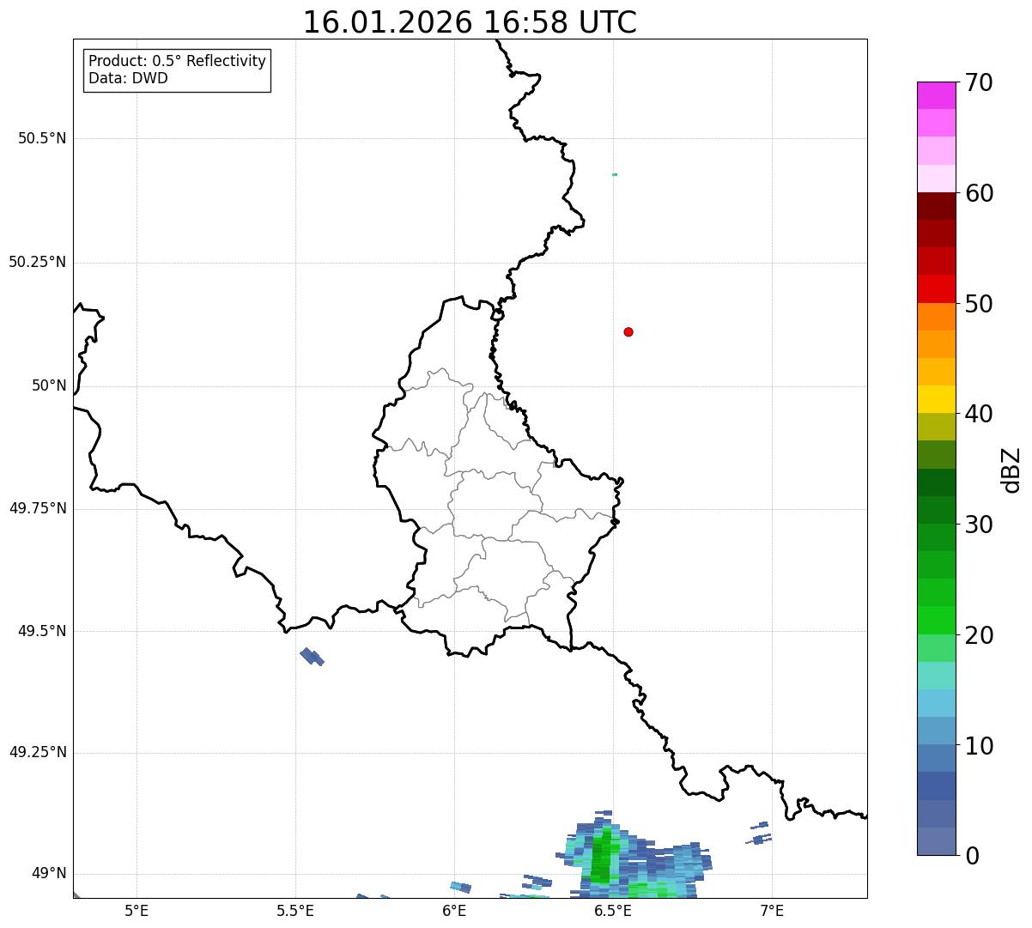Click the 49.75°N latitude label
1032x928 pixels.
38,508
